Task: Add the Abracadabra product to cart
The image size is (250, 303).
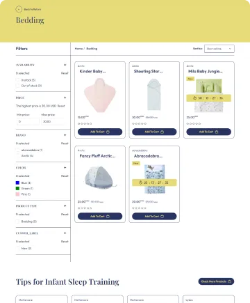Action: pos(154,216)
